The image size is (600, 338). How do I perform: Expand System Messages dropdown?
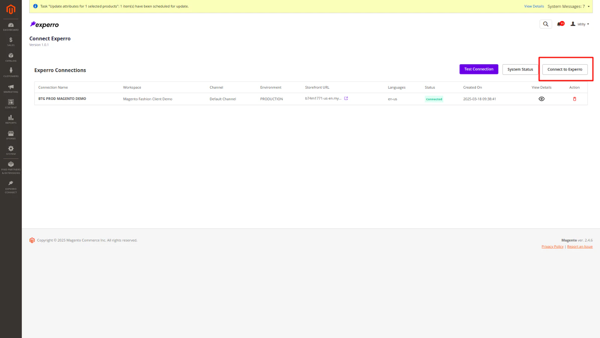[568, 6]
